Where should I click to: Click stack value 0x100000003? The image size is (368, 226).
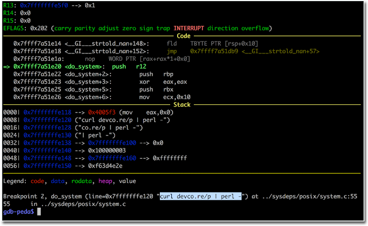pos(107,150)
